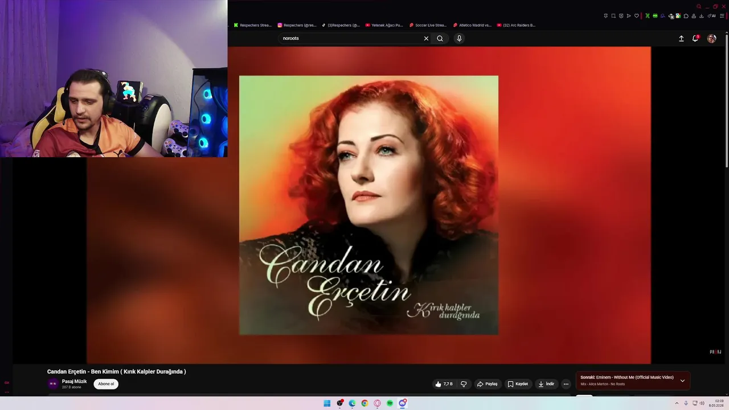Click the Candan Erçetin album video area
Image resolution: width=729 pixels, height=410 pixels.
(x=368, y=205)
